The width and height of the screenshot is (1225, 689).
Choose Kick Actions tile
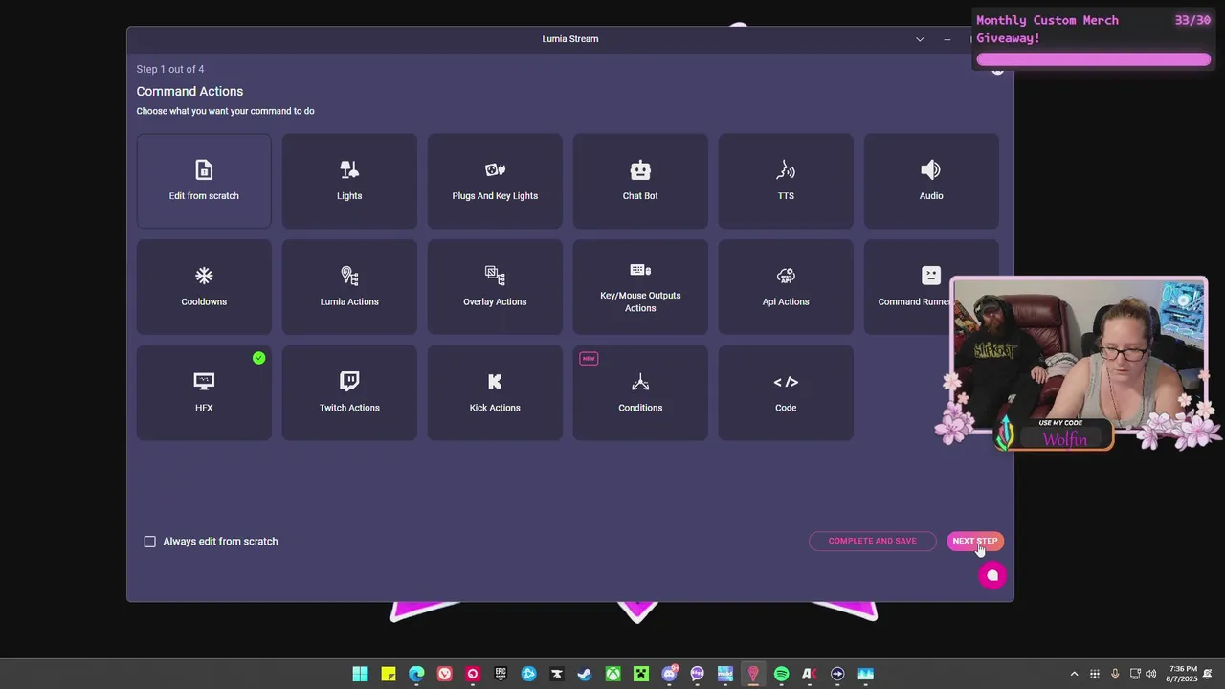495,393
